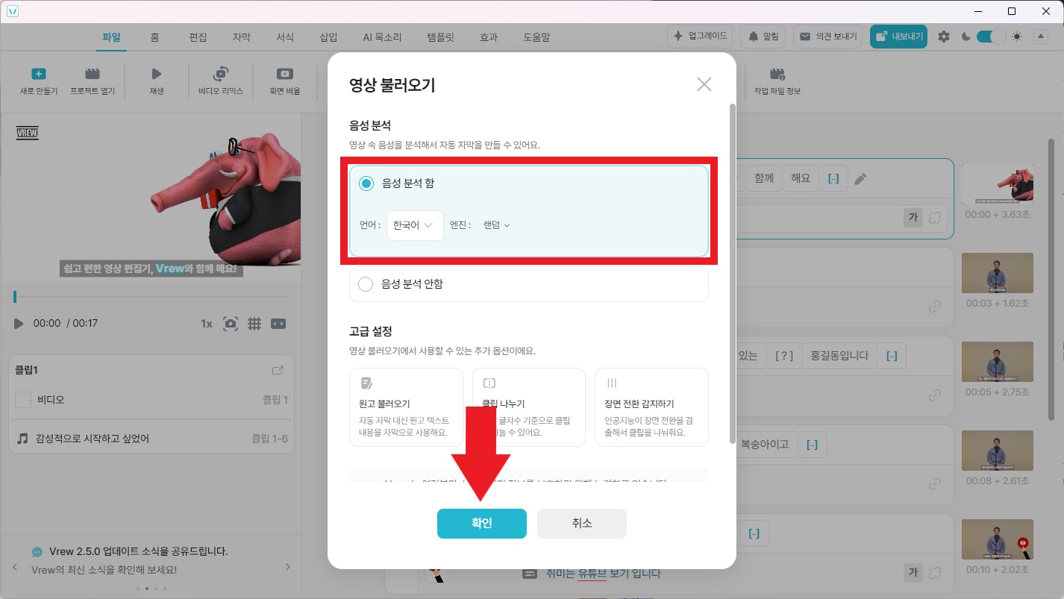The height and width of the screenshot is (599, 1064).
Task: Select the 00:10 + 2.02초 clip thumbnail
Action: pos(997,539)
